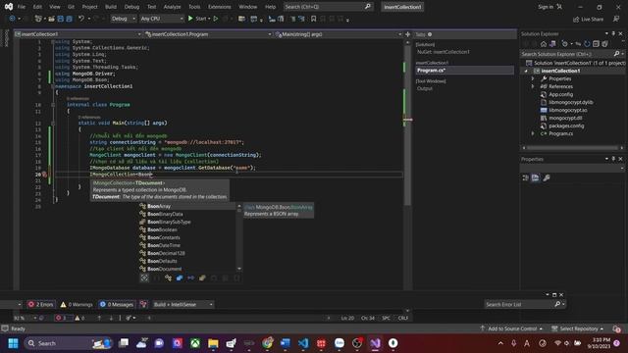Select NuGet: insertCollection1 tab entry
628x353 pixels.
click(x=444, y=52)
